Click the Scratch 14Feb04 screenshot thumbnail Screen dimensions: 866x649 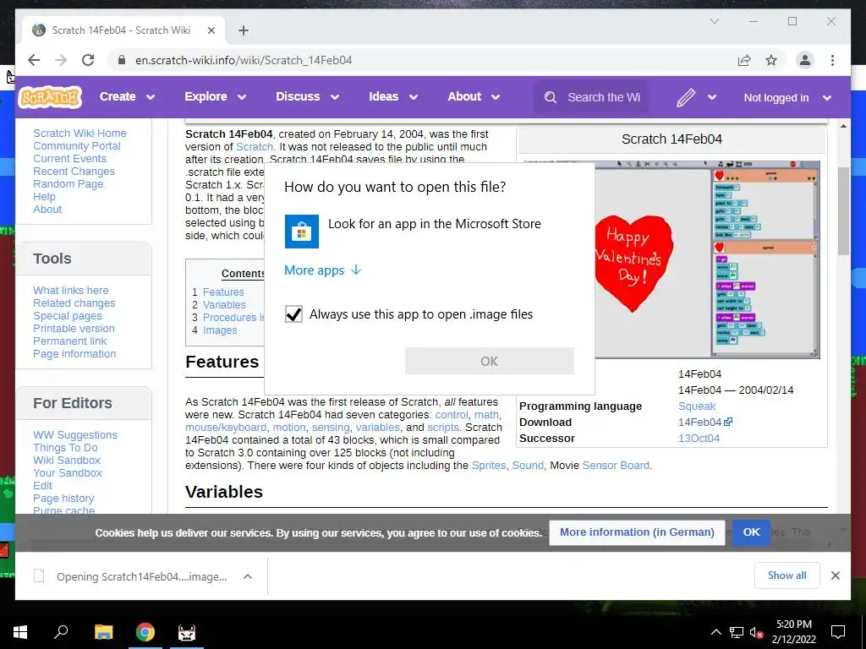(x=708, y=259)
